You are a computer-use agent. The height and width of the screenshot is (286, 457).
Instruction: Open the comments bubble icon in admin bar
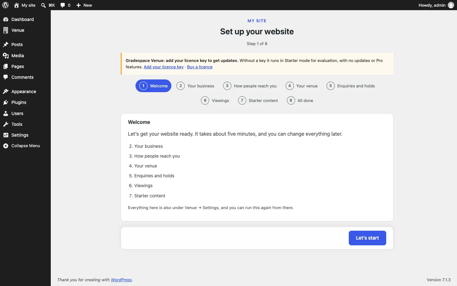[63, 5]
